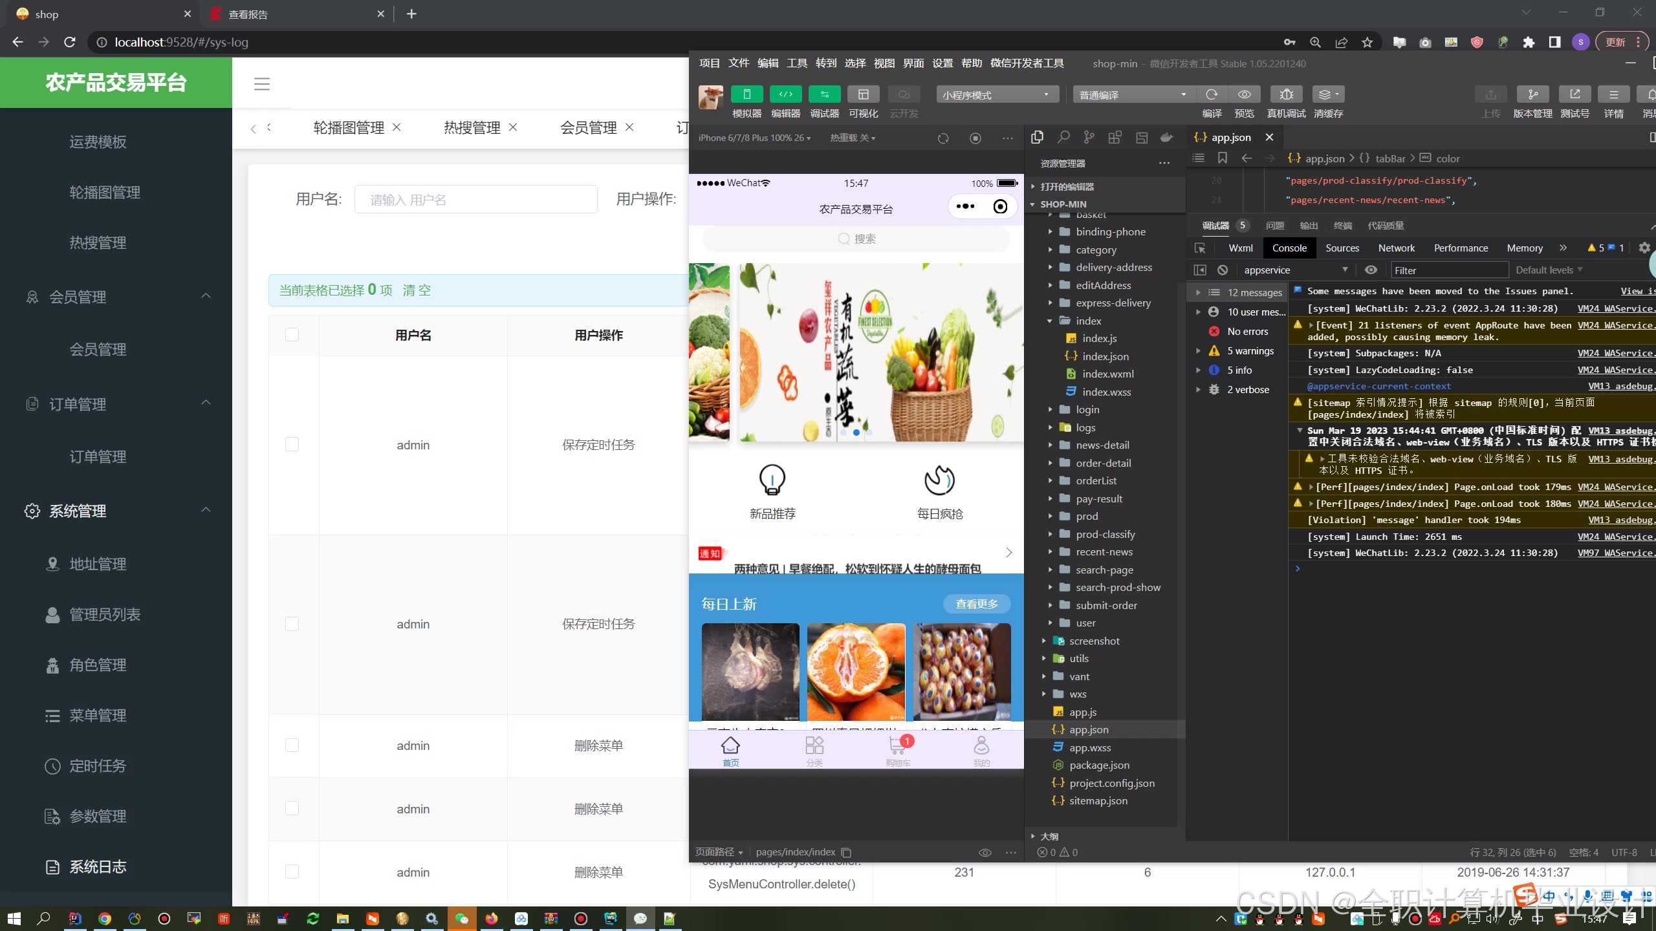
Task: Click the debugger (调试器) toolbar icon
Action: 824,94
